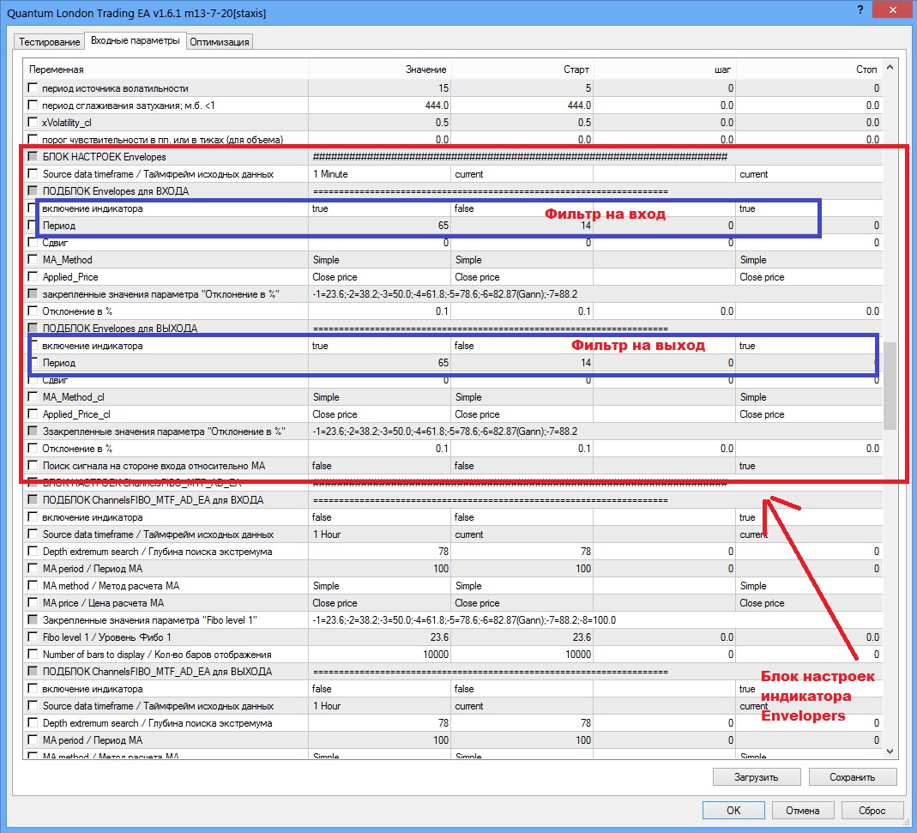Tick checkbox for период источника волатильности
Image resolution: width=917 pixels, height=833 pixels.
33,88
